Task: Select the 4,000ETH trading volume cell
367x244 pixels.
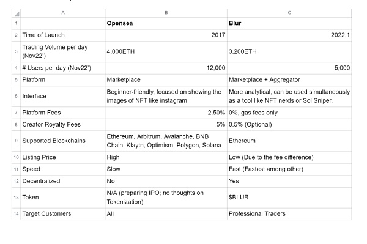Action: tap(166, 51)
